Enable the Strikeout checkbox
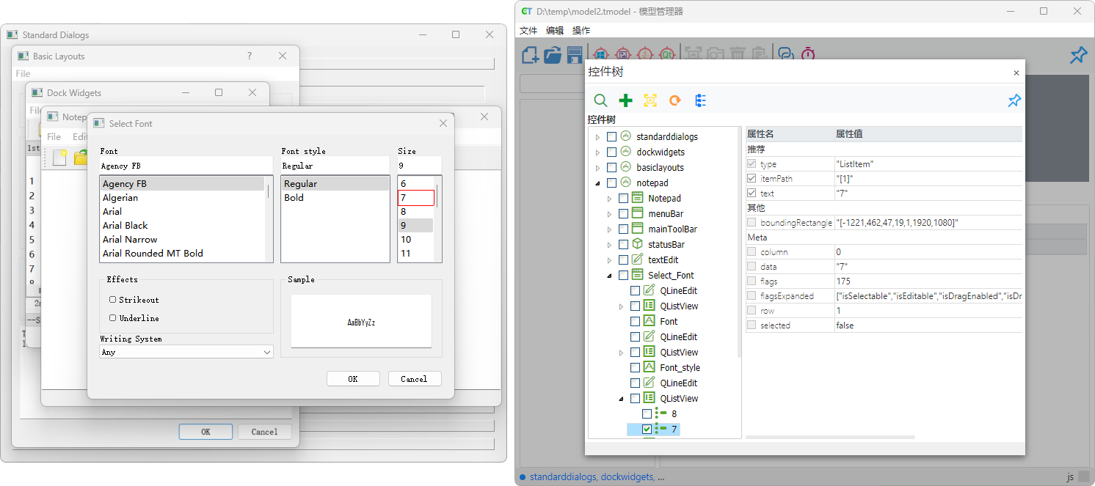1095x486 pixels. tap(112, 300)
